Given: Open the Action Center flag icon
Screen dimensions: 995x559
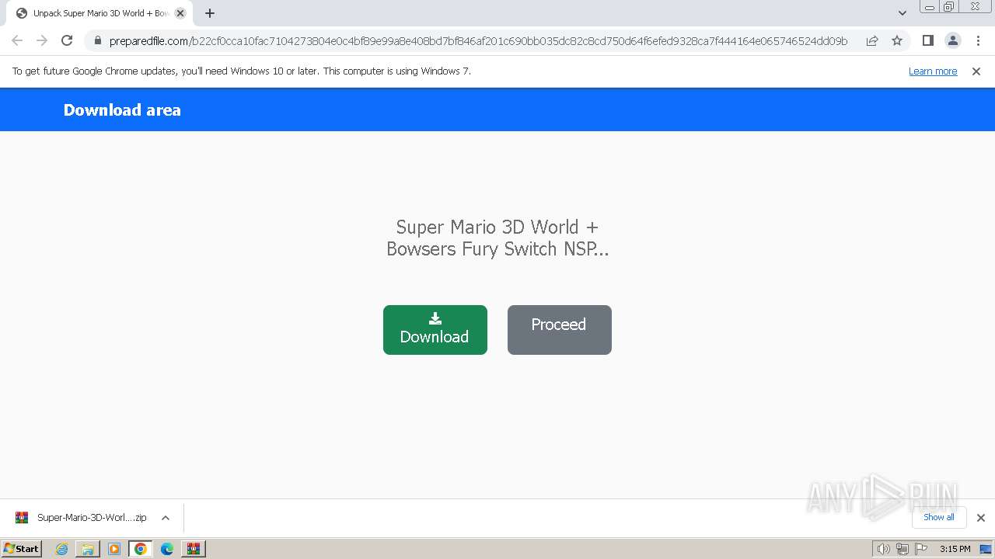Looking at the screenshot, I should (921, 549).
